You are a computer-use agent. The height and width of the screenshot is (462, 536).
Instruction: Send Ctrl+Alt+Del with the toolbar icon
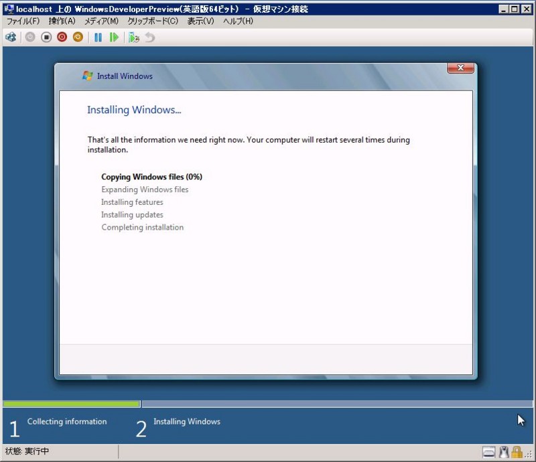(11, 37)
